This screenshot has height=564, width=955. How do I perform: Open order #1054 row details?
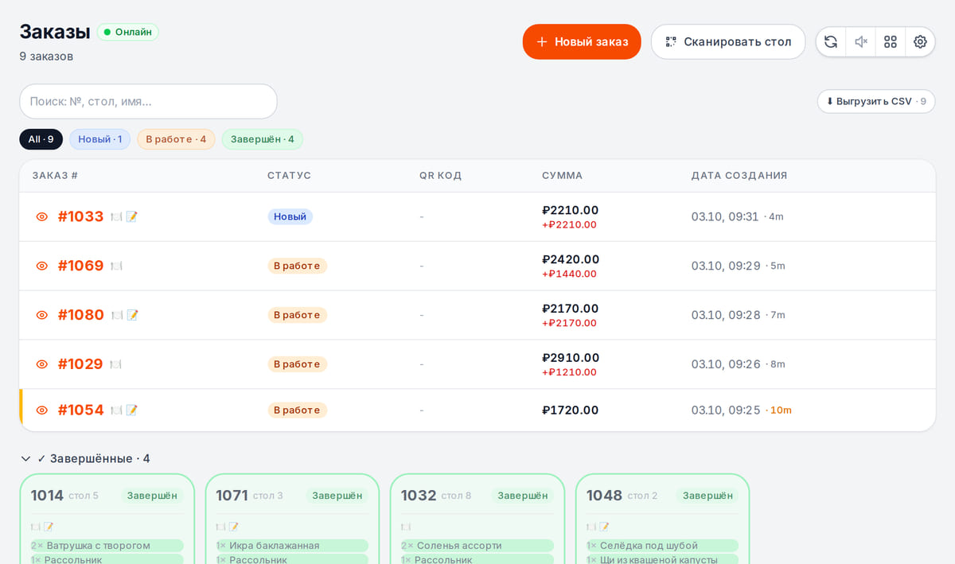tap(477, 410)
